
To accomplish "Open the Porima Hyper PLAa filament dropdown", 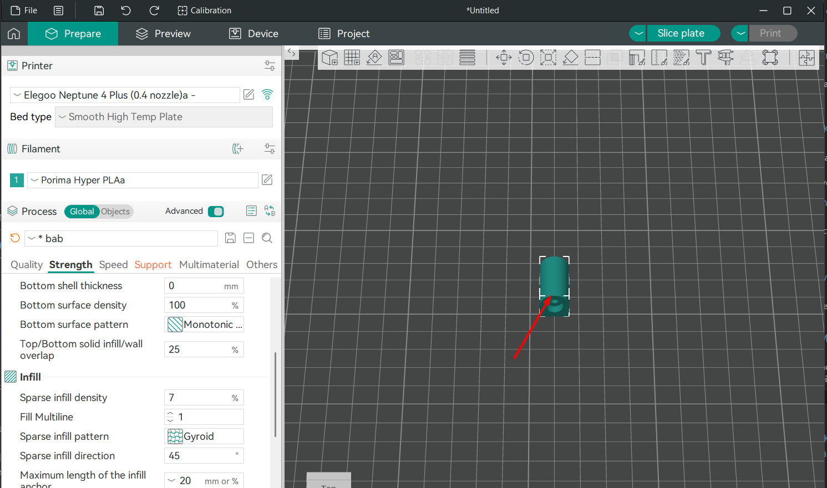I will click(143, 180).
